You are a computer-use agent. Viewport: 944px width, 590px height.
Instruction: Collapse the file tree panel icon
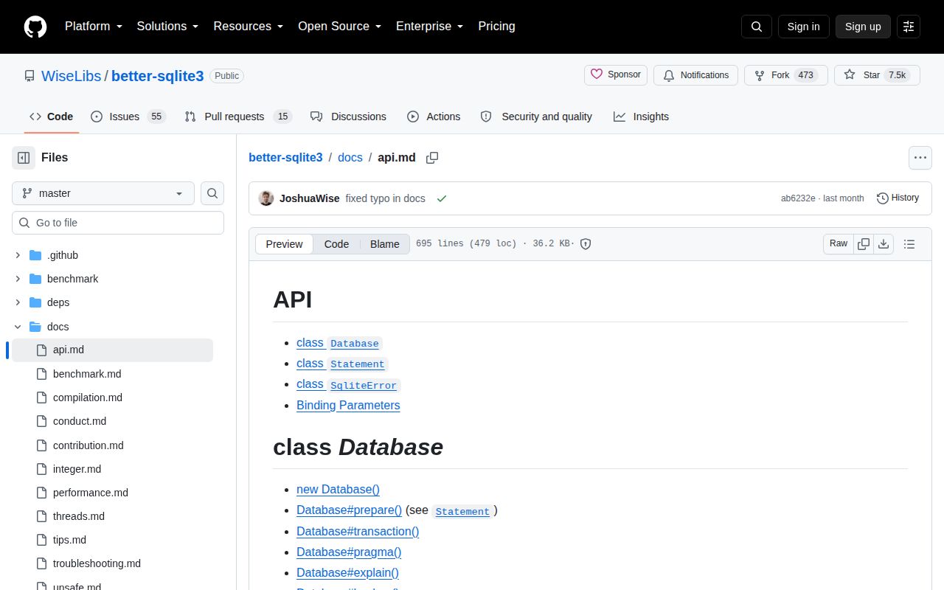coord(24,157)
